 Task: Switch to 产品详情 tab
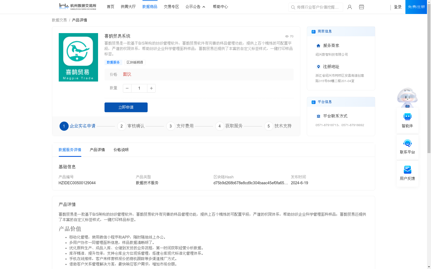[x=97, y=150]
